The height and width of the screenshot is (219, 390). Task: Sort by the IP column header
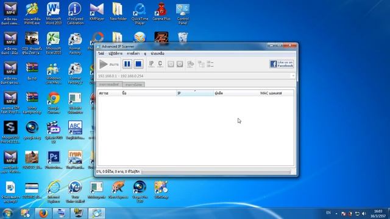click(x=195, y=93)
